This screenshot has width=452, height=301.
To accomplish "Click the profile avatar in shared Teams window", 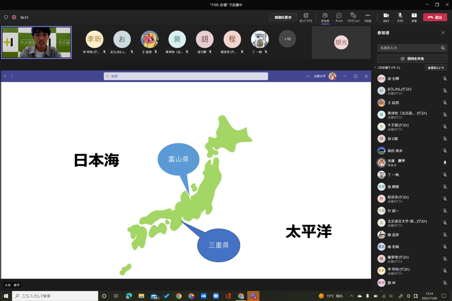I will click(332, 76).
